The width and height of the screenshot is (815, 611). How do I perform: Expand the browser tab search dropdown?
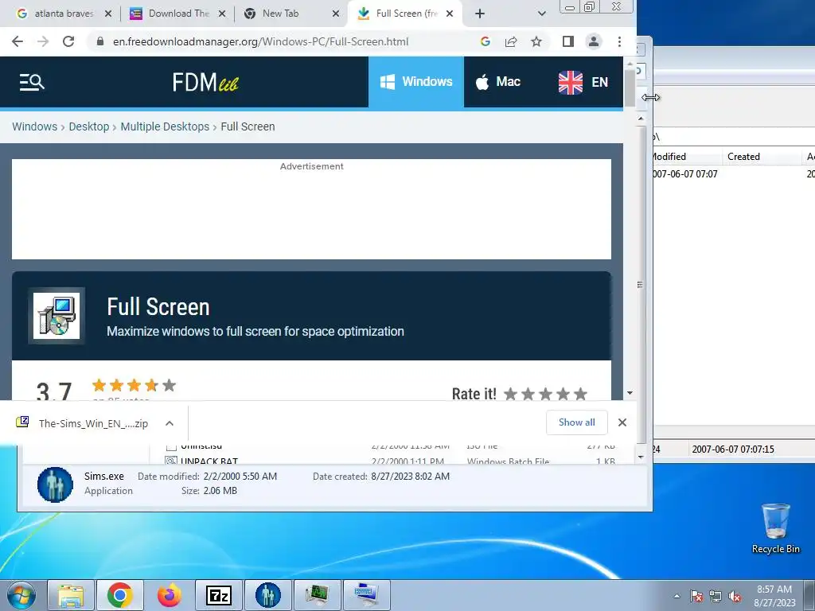click(541, 14)
